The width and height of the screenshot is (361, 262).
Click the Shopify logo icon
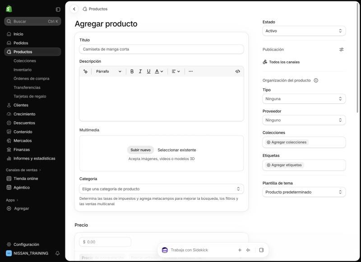click(9, 9)
